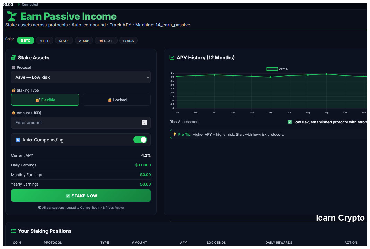Choose Flexible staking type
Viewport: 370px width, 249px height.
tap(45, 100)
